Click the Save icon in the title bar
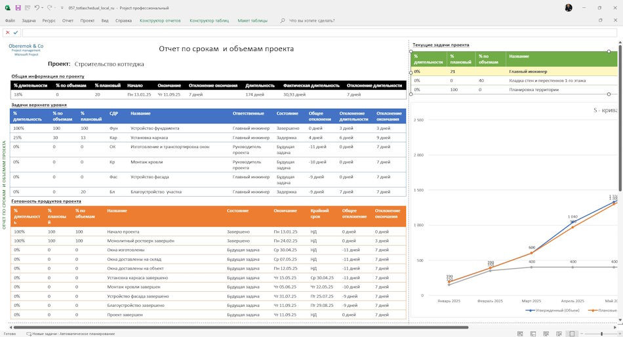The height and width of the screenshot is (337, 623). (x=18, y=8)
